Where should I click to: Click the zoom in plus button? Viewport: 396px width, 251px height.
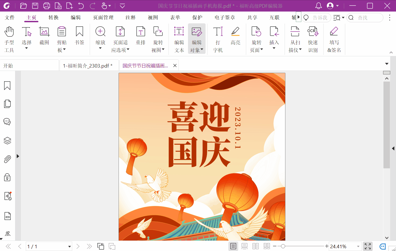pos(327,246)
